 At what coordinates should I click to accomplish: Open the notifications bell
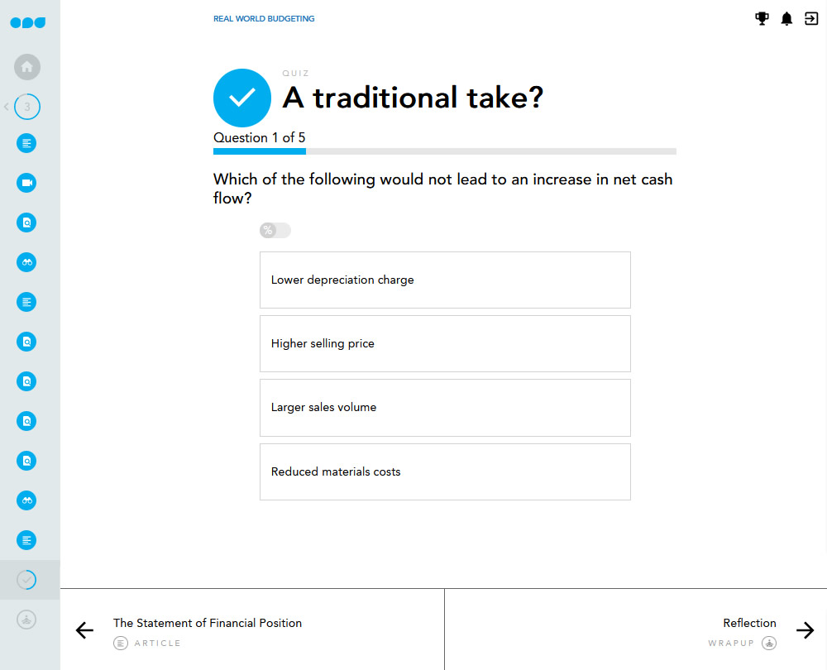[x=786, y=18]
